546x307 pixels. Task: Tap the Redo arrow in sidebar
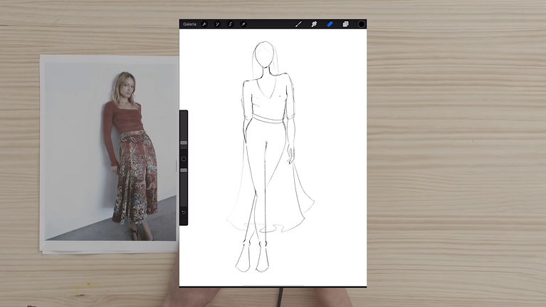pos(184,221)
